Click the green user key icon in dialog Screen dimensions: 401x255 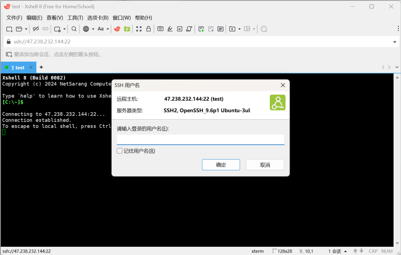click(x=278, y=102)
